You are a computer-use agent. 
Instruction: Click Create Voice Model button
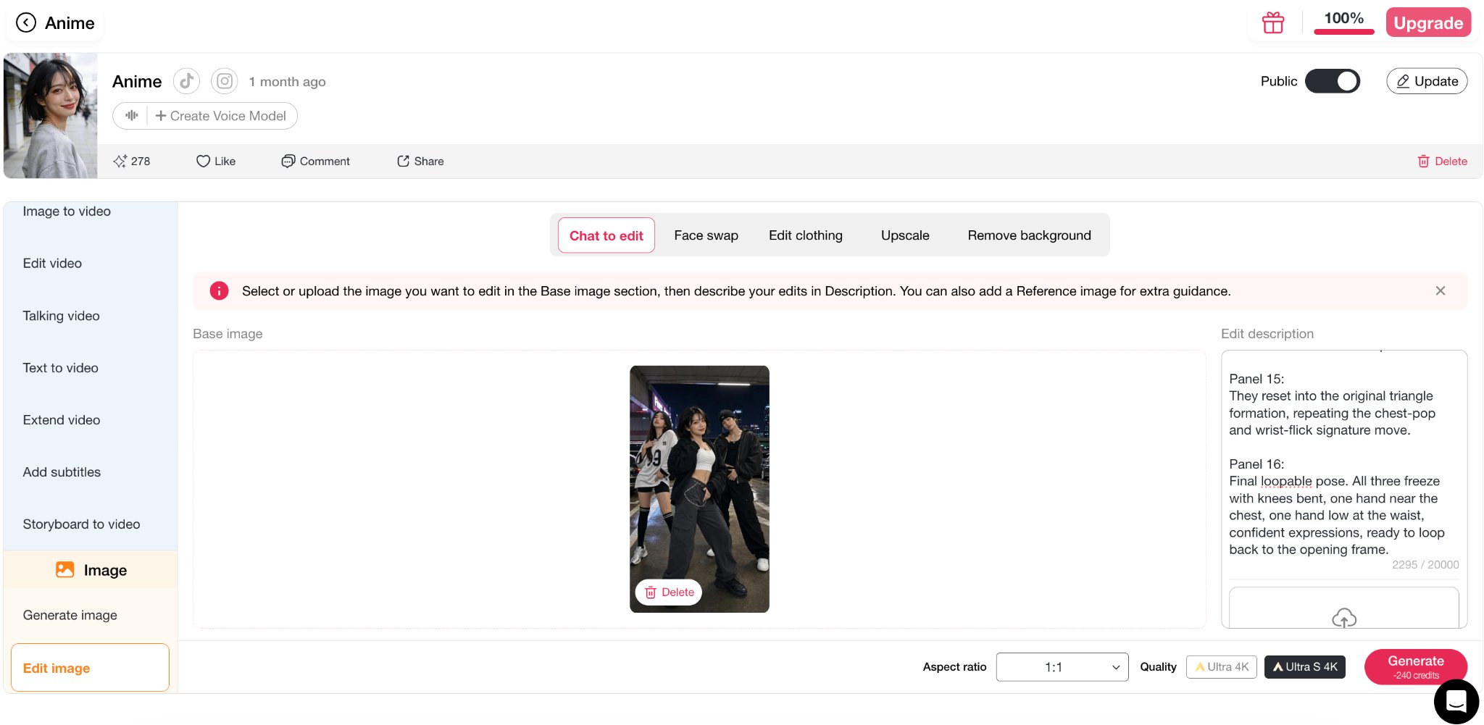tap(220, 116)
